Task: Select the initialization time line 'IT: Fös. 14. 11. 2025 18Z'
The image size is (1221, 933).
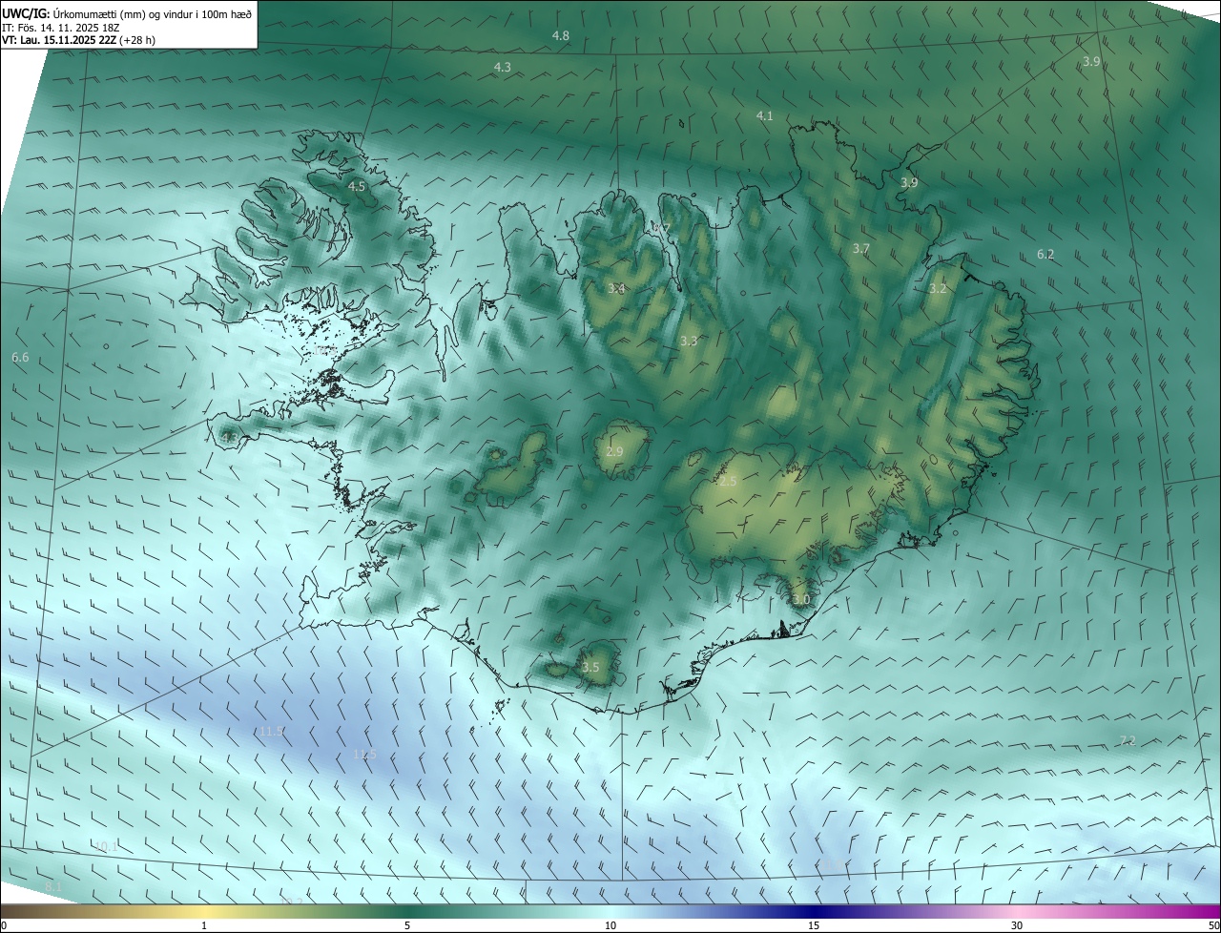Action: pos(59,28)
